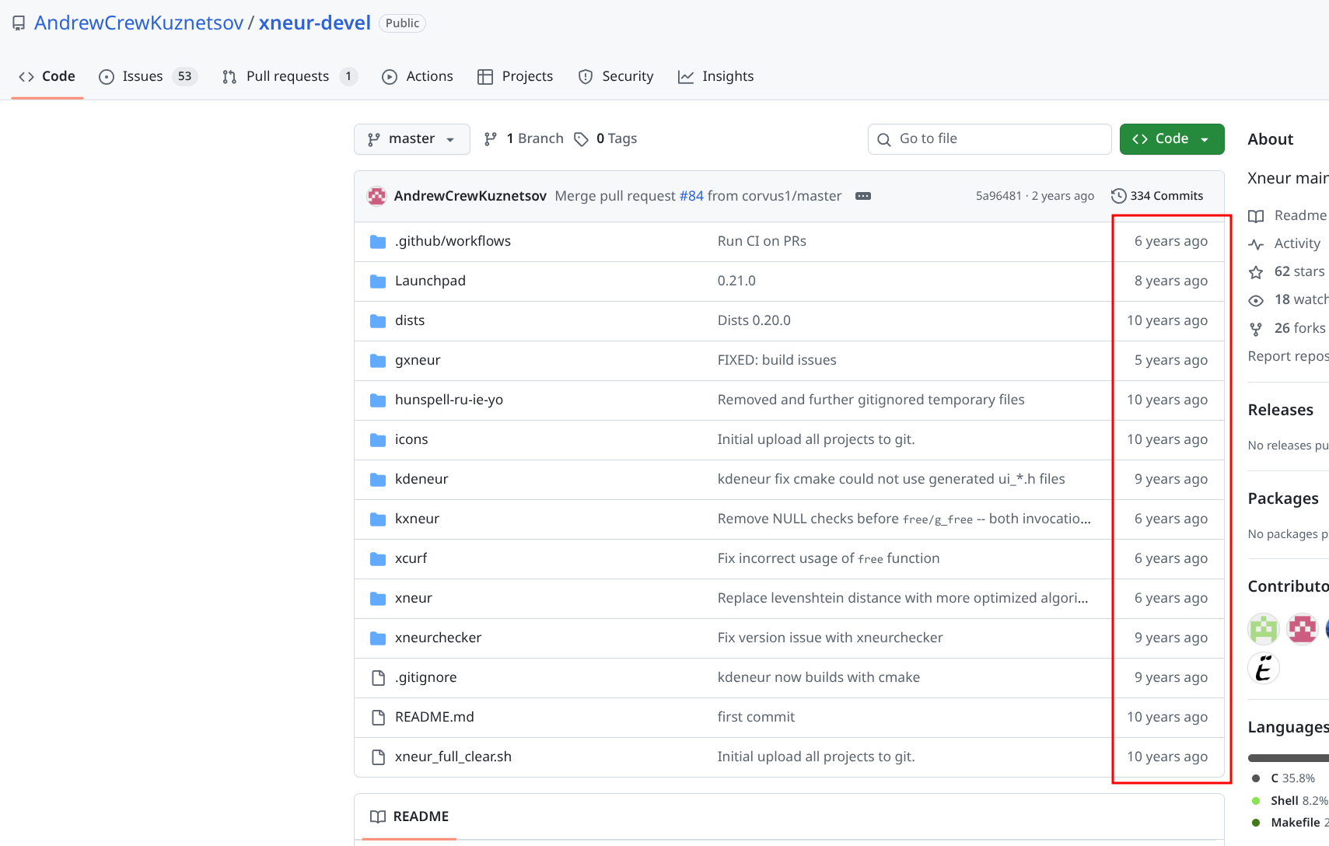
Task: Click the fork icon beside 26 forks
Action: point(1256,329)
